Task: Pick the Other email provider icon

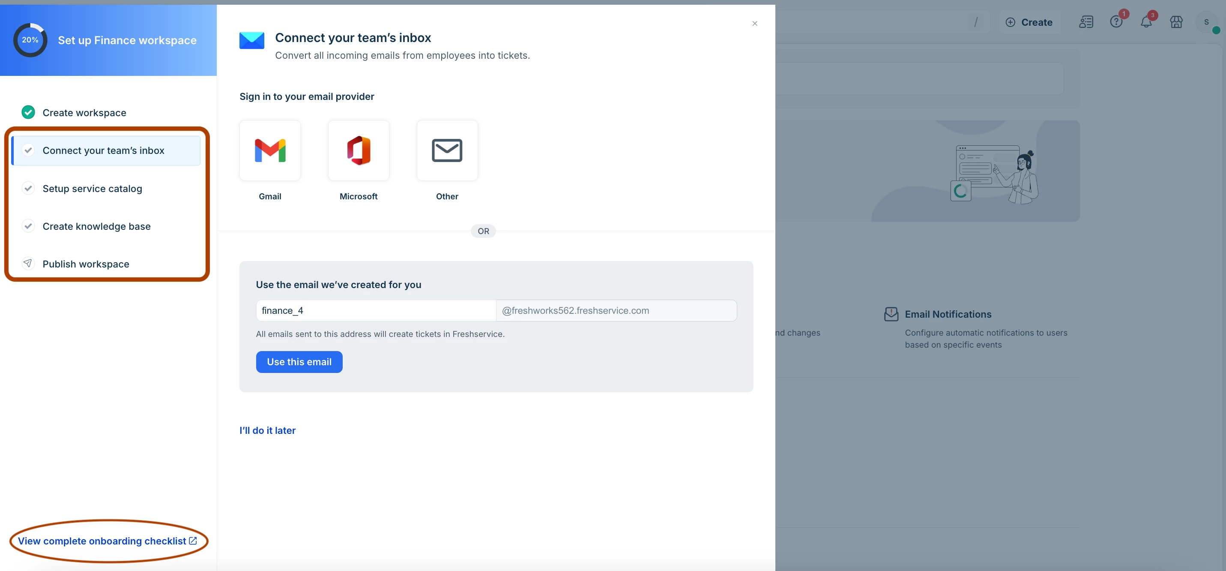Action: pos(447,150)
